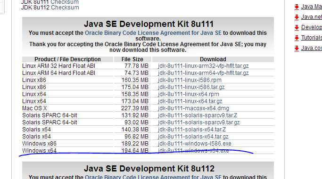Download jdk-8u111-linux-arm64-vfp-hflt.tar.gz
This screenshot has width=322, height=179.
[203, 73]
